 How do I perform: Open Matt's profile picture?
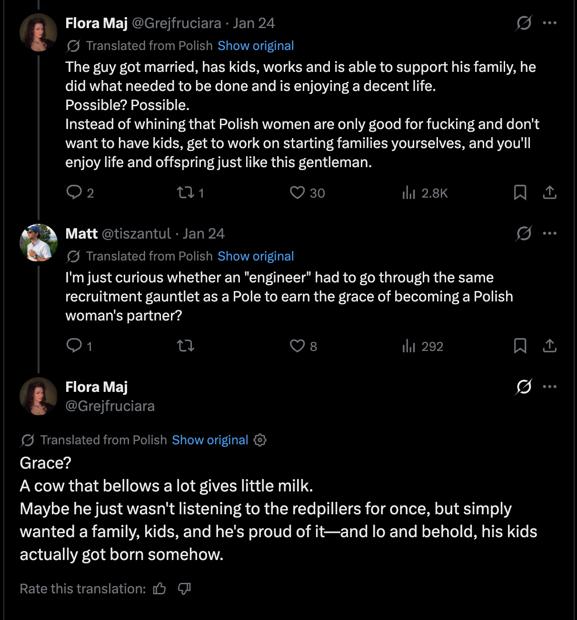tap(38, 243)
